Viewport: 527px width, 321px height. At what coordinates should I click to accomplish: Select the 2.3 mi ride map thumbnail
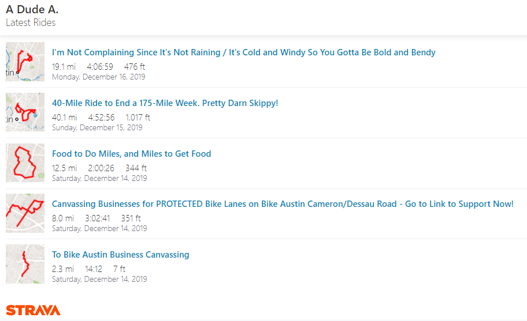(25, 263)
